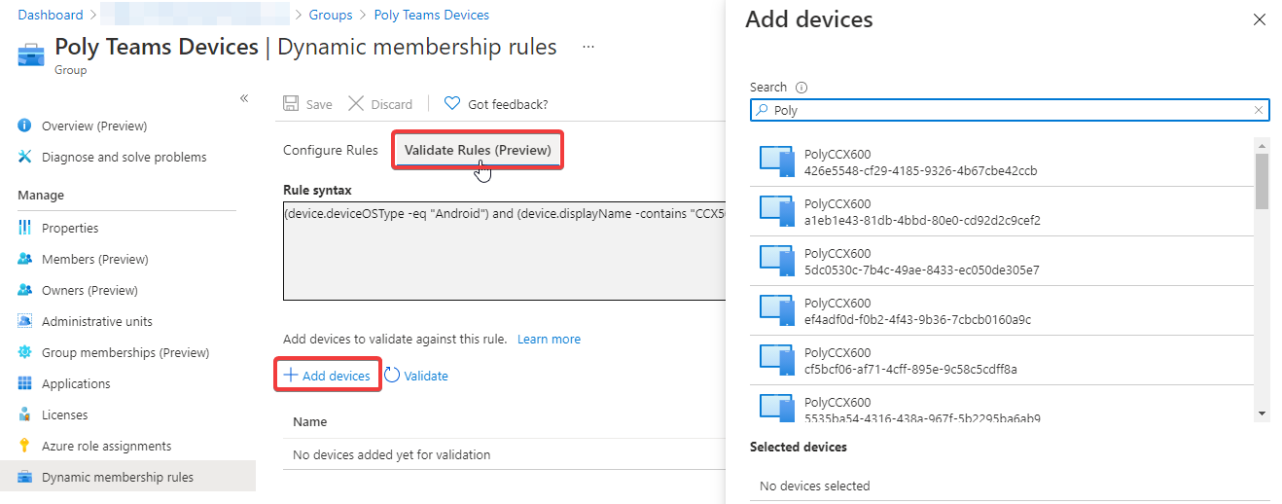
Task: Click the Owners people icon
Action: (x=24, y=290)
